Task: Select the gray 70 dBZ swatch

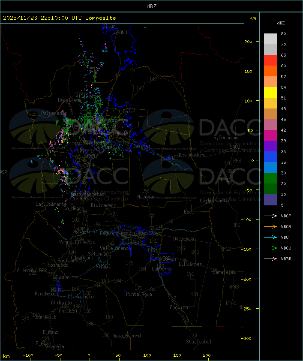Action: (x=270, y=49)
